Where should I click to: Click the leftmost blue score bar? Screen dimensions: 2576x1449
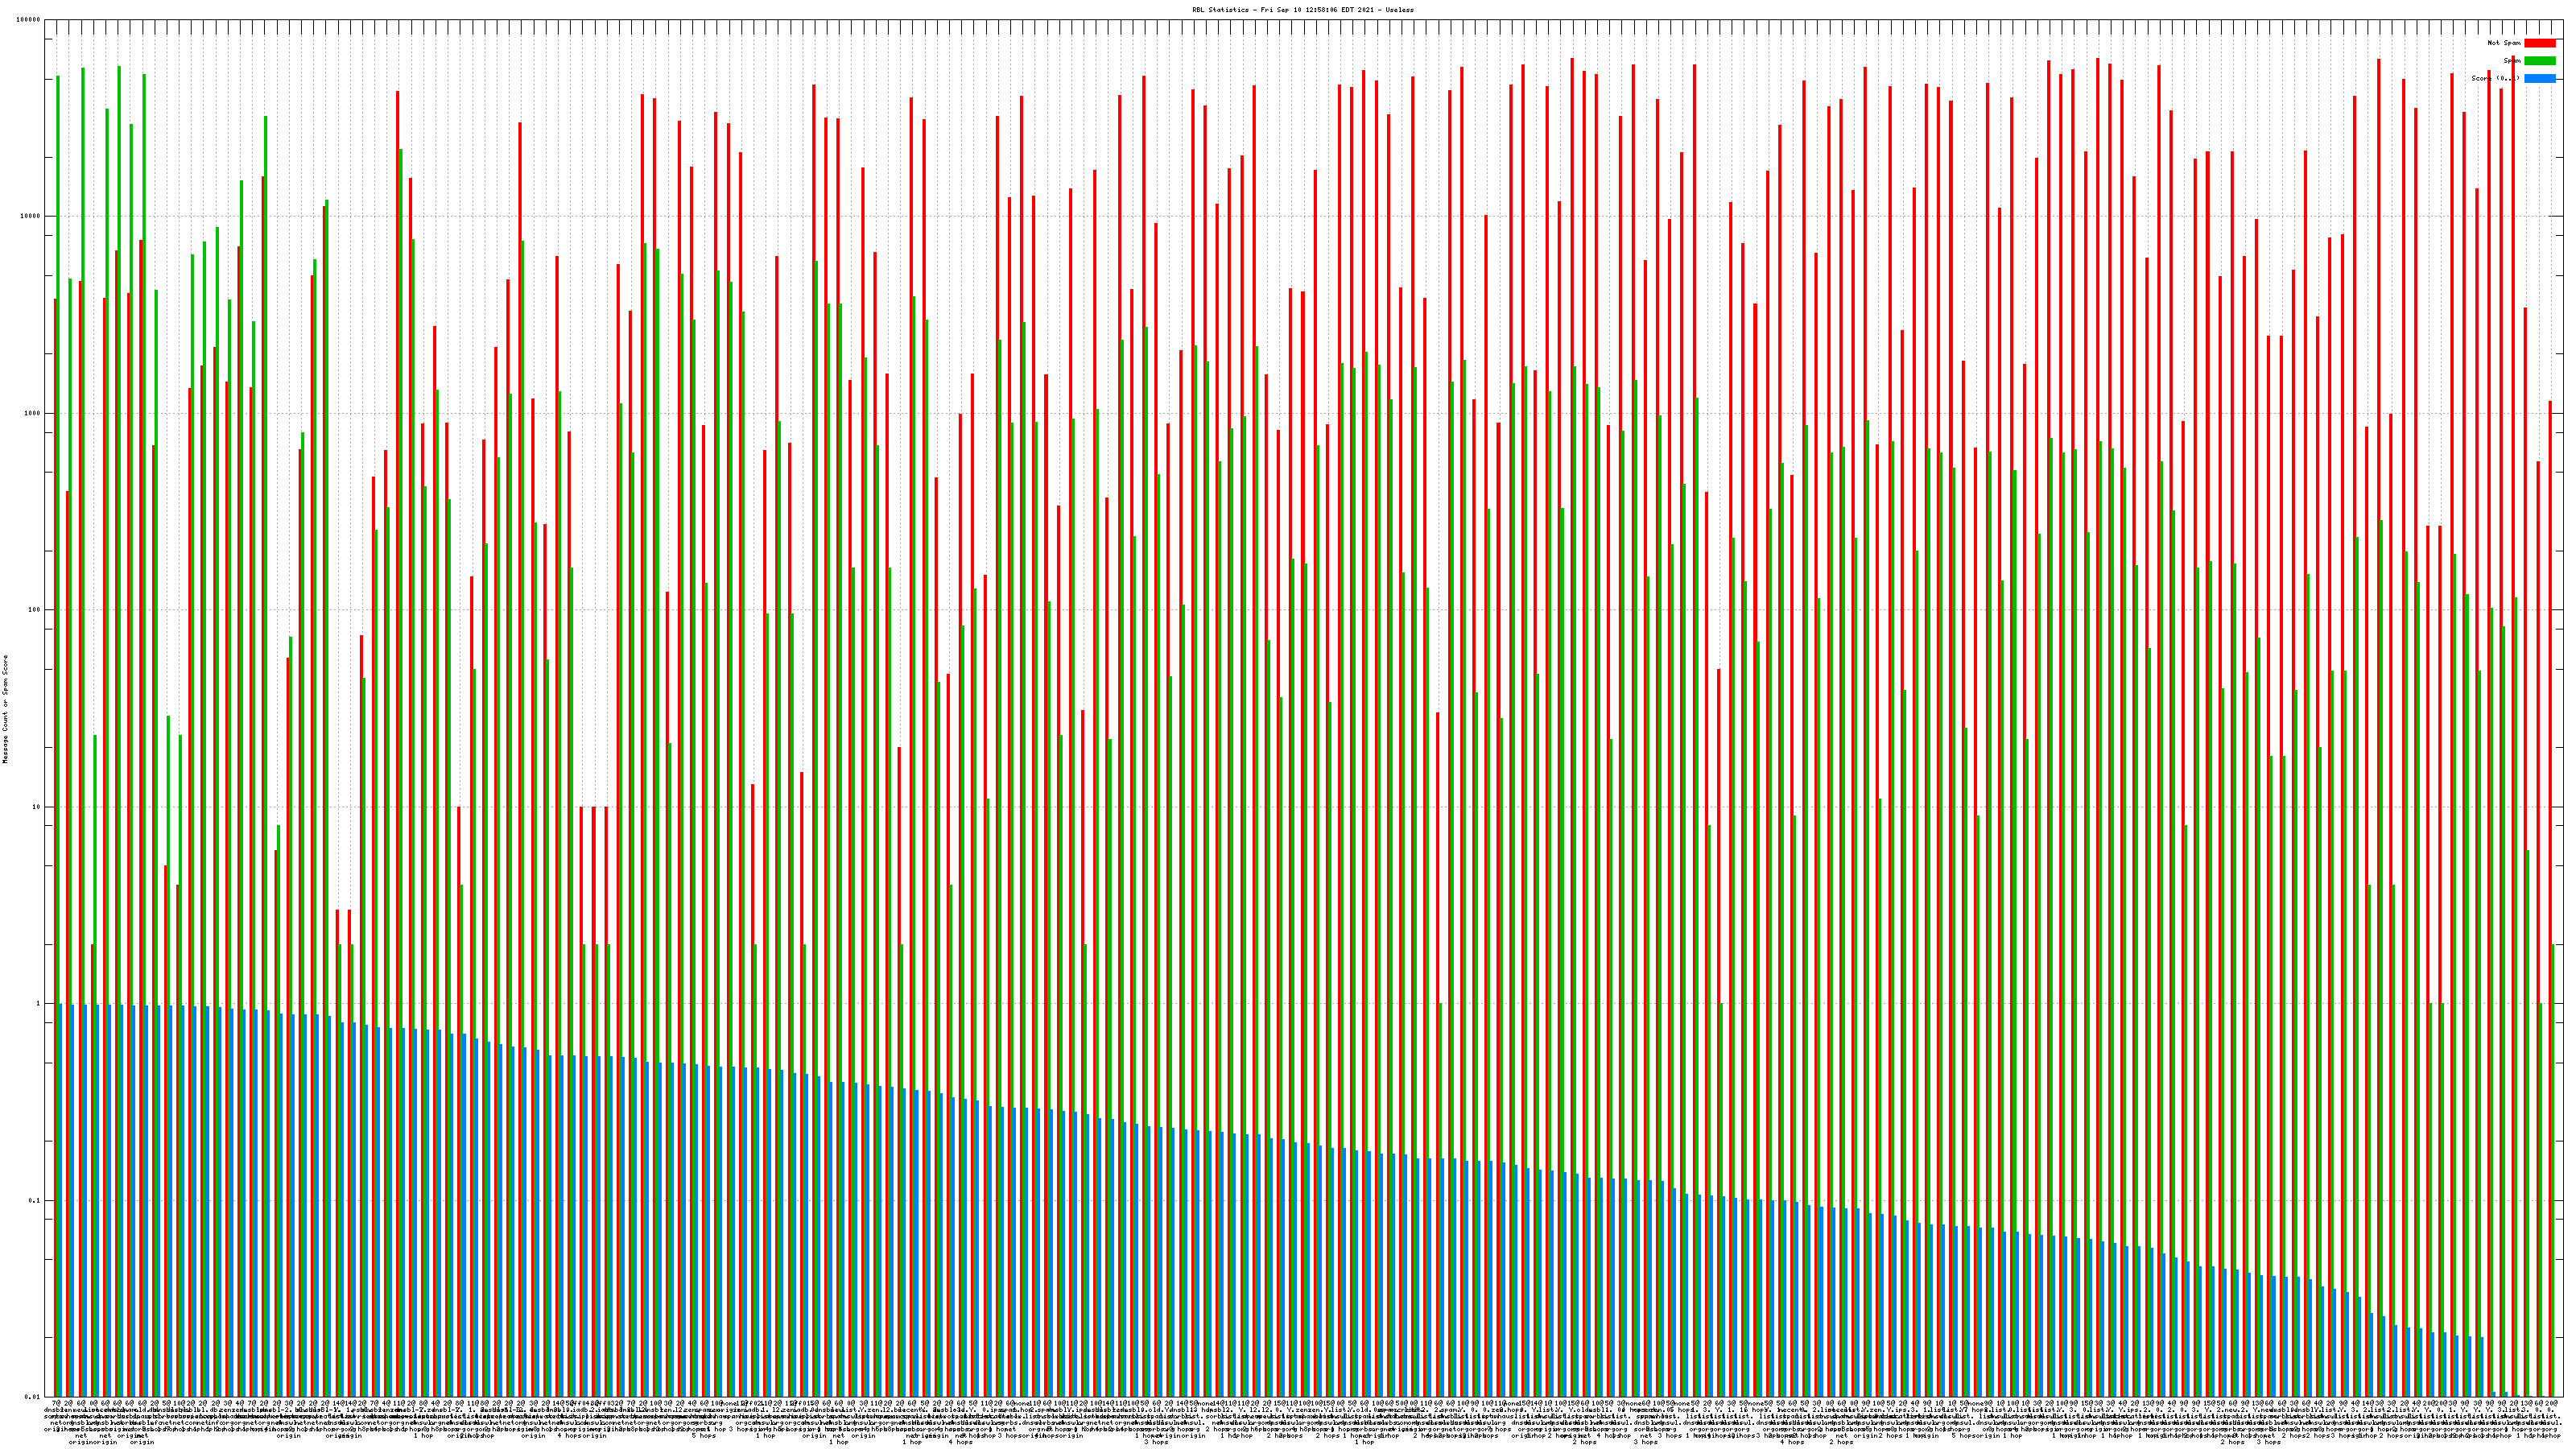[60, 1200]
